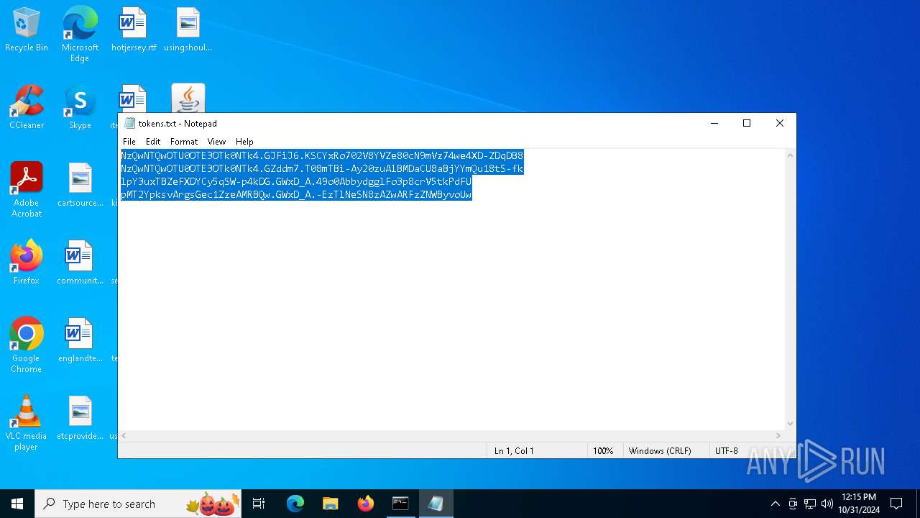The image size is (920, 518).
Task: Select the Adobe Acrobat desktop shortcut
Action: (x=27, y=190)
